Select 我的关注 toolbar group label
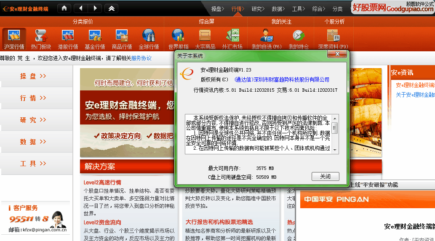435x241 pixels. click(281, 21)
